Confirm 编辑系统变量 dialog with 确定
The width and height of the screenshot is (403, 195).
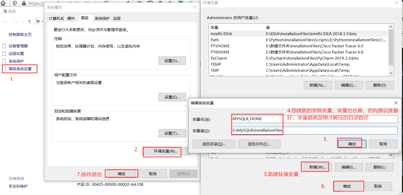[x=352, y=144]
